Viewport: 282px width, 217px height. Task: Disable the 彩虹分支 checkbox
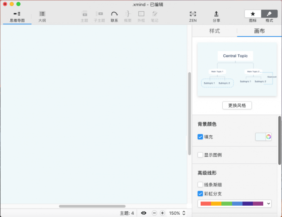point(200,194)
